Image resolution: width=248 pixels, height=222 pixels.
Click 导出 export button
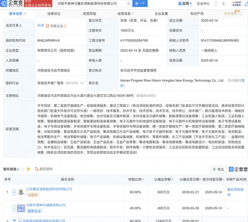pyautogui.click(x=219, y=170)
